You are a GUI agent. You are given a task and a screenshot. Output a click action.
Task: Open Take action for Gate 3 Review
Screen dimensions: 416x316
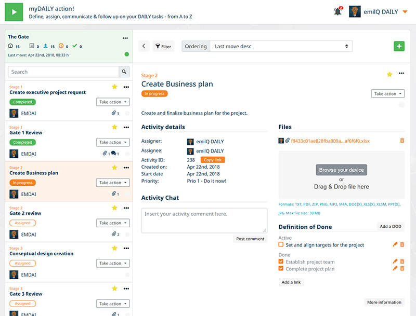pos(113,304)
